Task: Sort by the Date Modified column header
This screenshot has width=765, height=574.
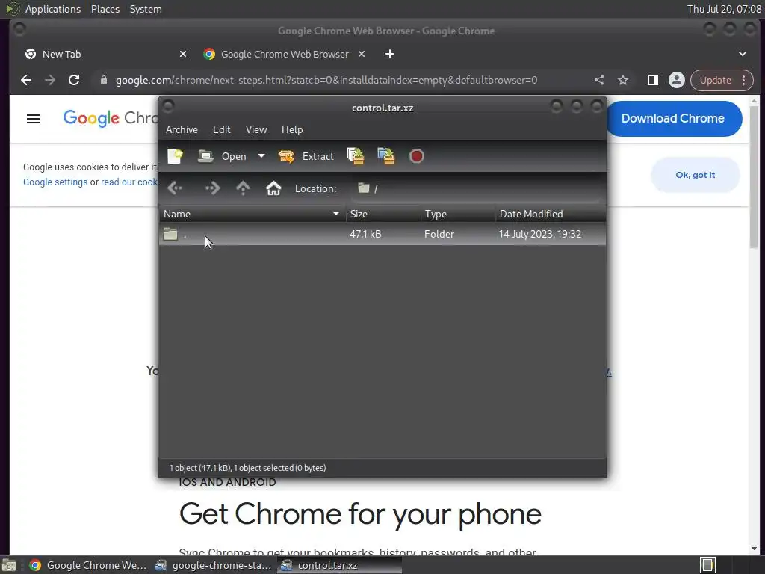Action: [551, 214]
